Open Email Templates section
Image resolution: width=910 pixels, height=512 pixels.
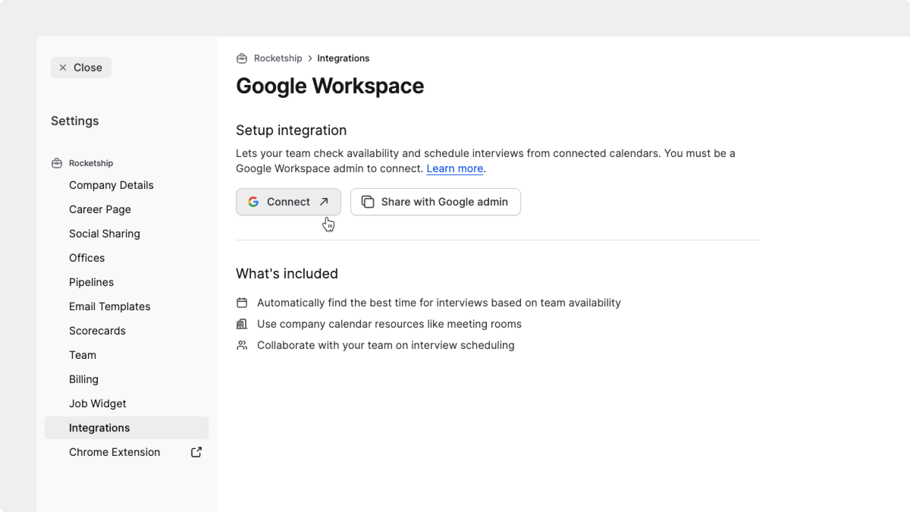(x=110, y=306)
